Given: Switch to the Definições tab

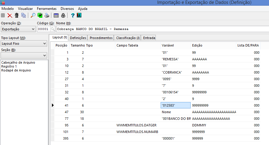Looking at the screenshot, I should click(x=78, y=38).
